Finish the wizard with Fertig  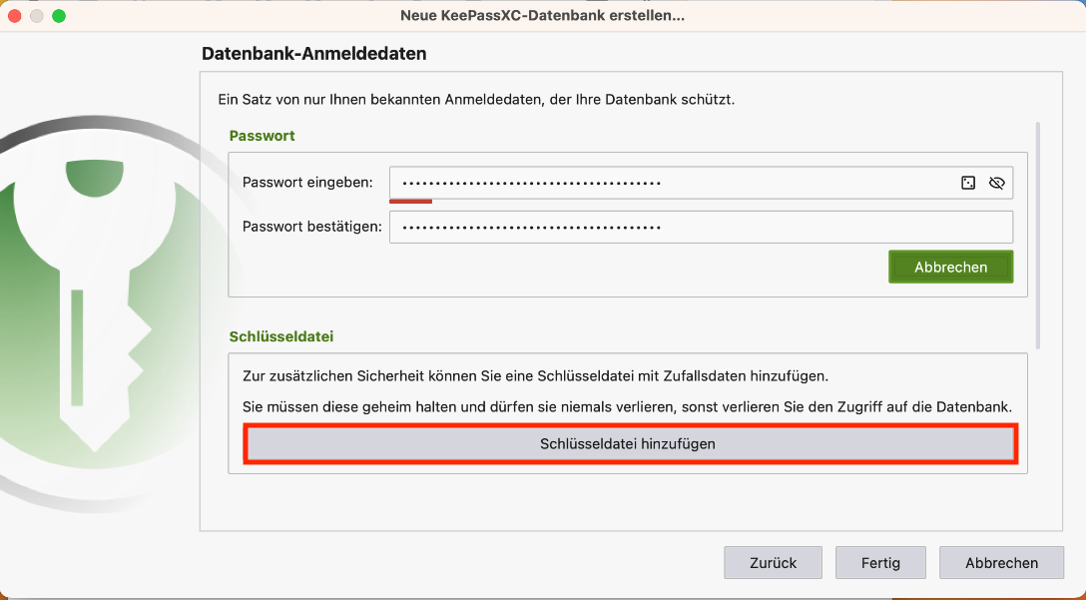tap(880, 563)
